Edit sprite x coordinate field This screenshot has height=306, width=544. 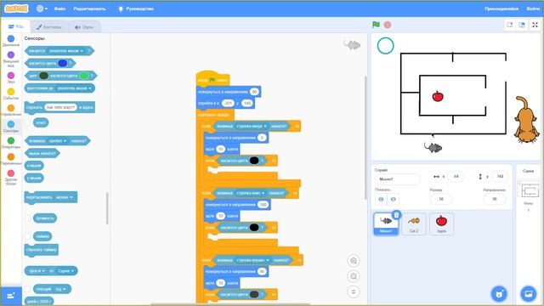click(456, 177)
